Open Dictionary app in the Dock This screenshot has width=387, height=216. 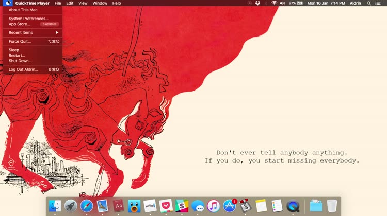(x=119, y=206)
